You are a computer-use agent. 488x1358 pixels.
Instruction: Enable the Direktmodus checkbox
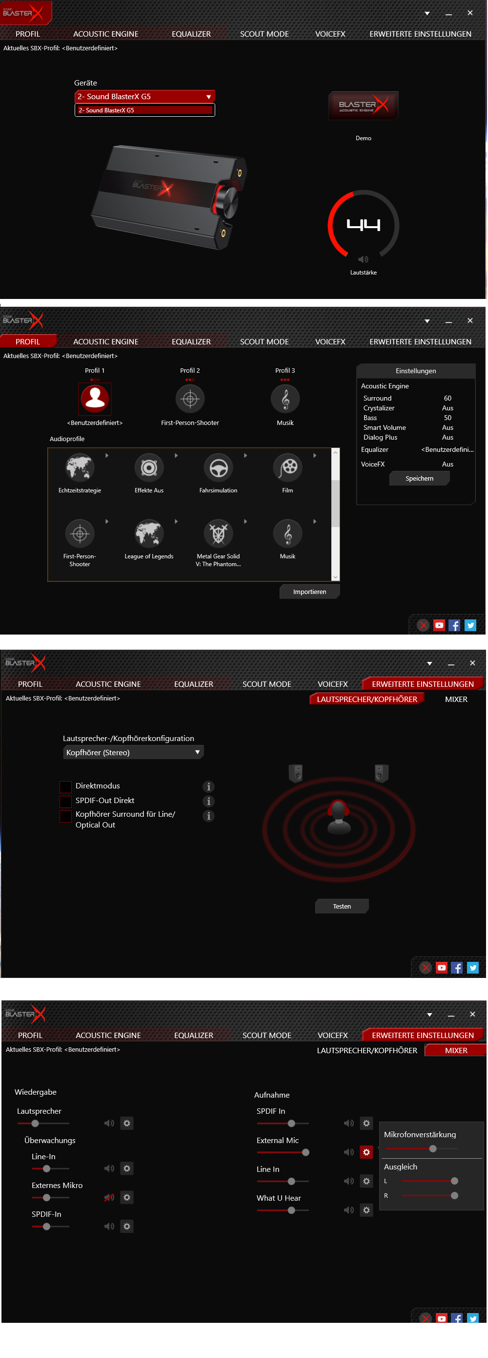tap(66, 787)
